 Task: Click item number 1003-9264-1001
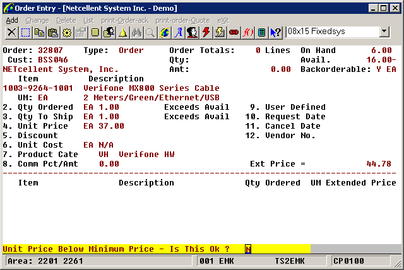click(x=38, y=88)
